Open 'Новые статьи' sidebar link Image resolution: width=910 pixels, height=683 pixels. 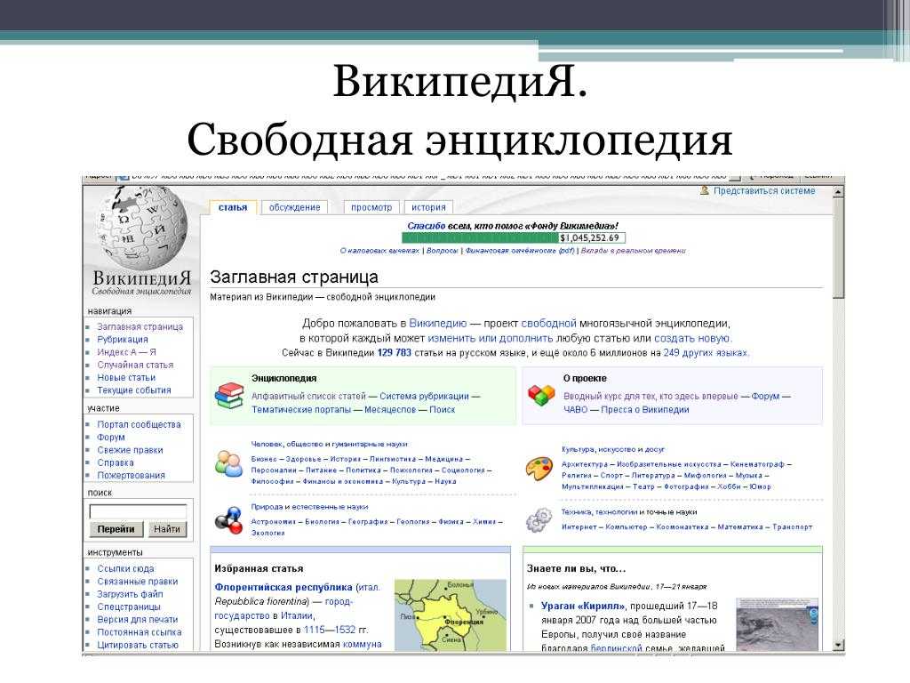[126, 377]
